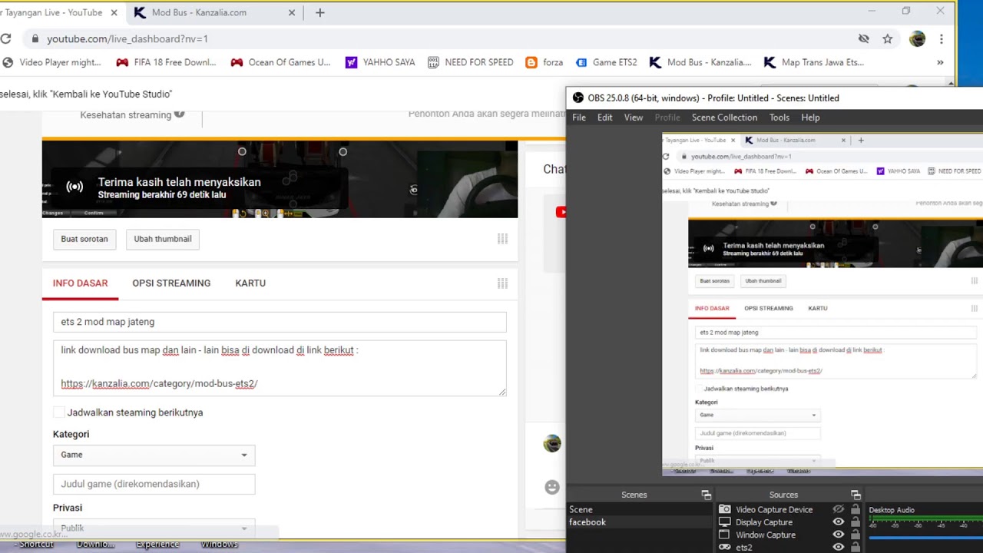983x553 pixels.
Task: Open the OBS Help menu
Action: click(x=810, y=118)
